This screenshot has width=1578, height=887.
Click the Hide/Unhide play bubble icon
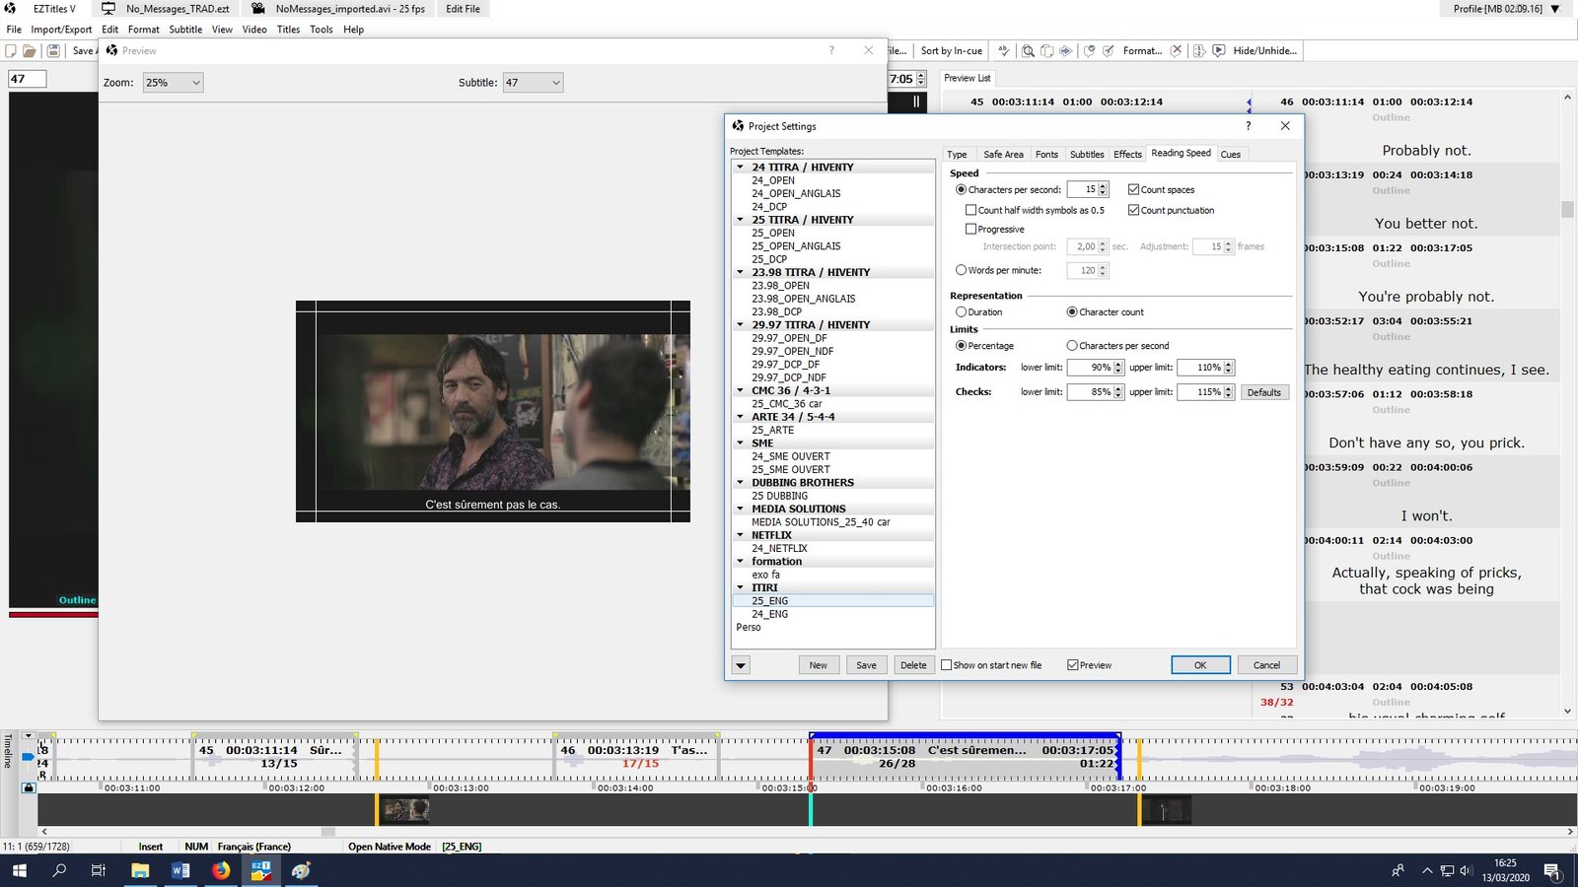pos(1219,50)
